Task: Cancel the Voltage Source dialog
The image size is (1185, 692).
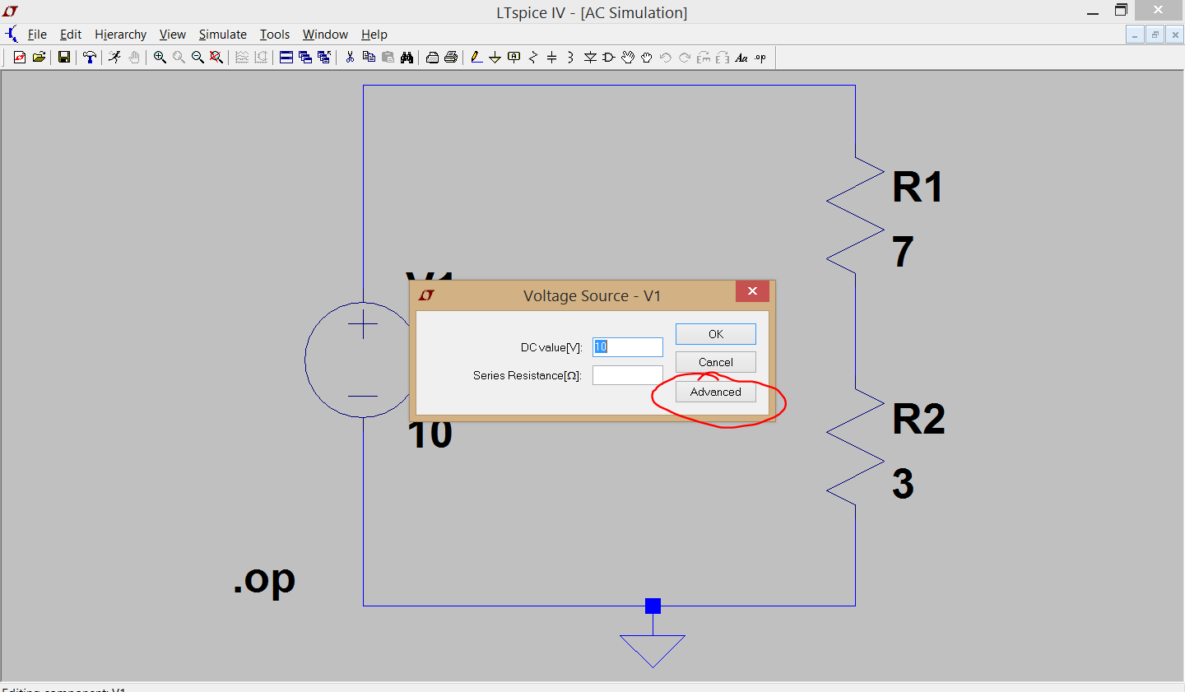Action: coord(716,362)
